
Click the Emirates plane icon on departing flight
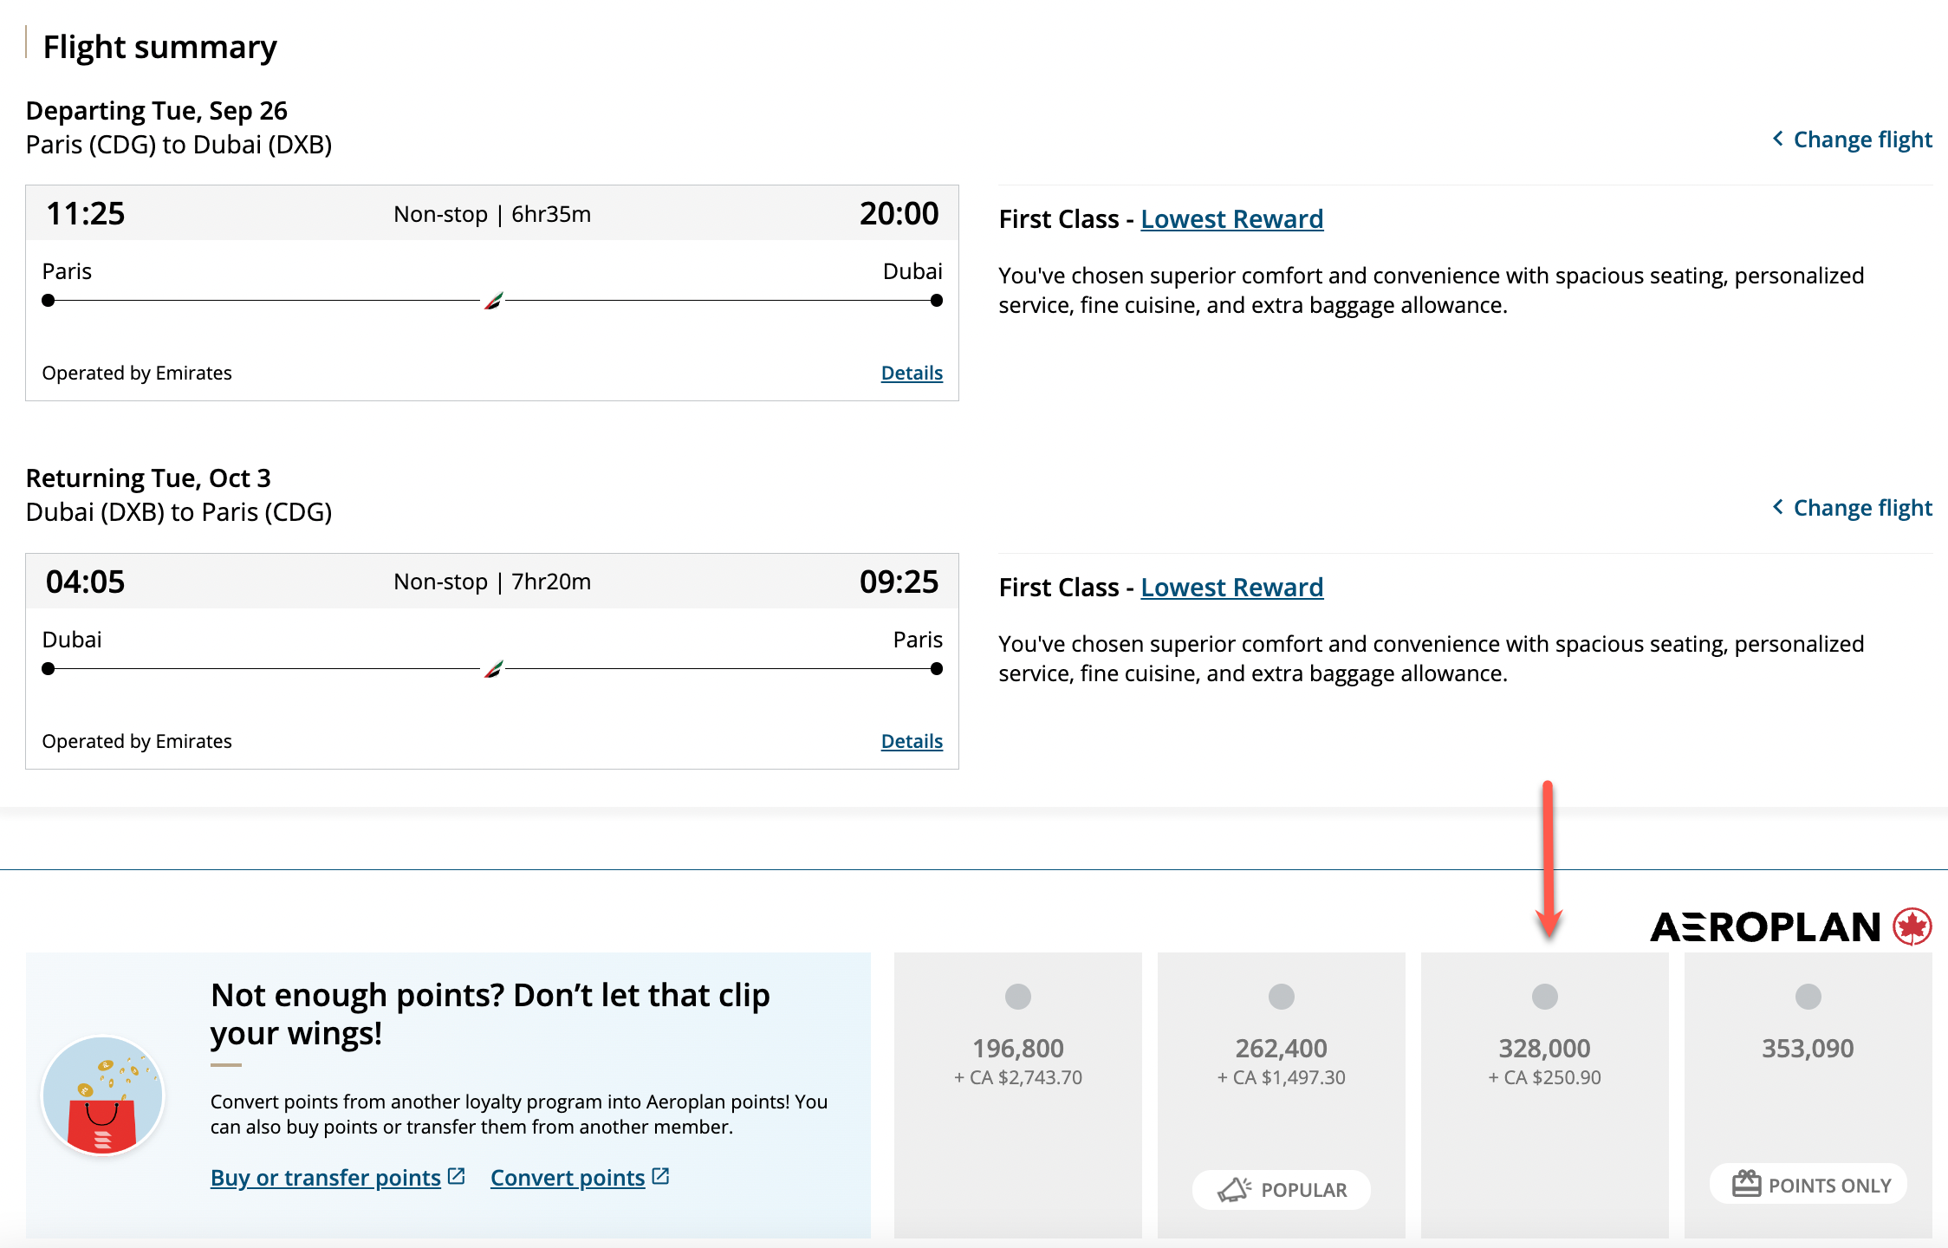(x=494, y=301)
